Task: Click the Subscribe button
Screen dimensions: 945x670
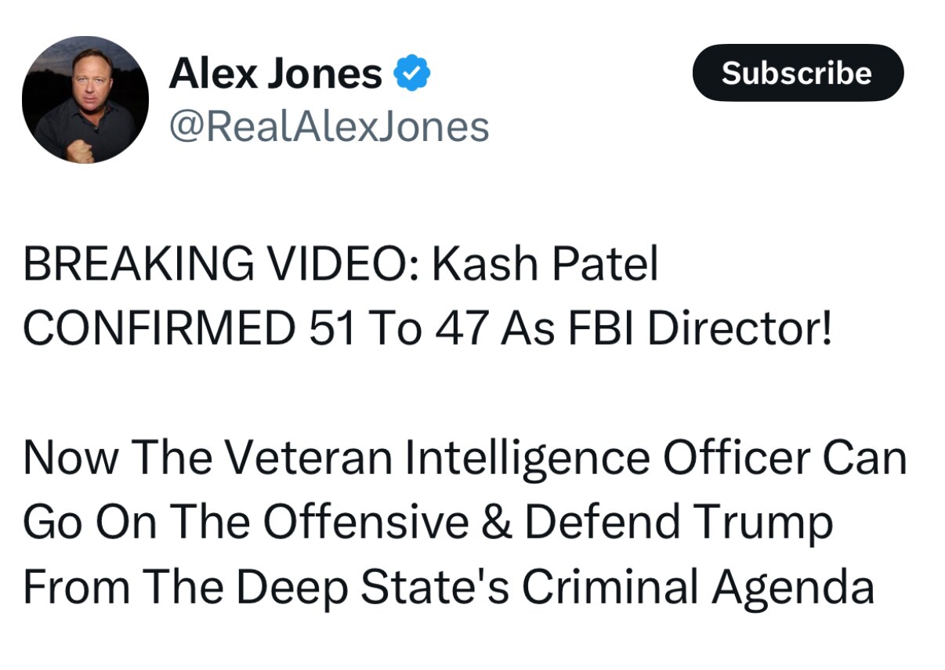Action: 798,73
